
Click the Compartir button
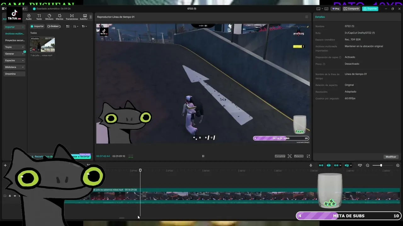[351, 9]
